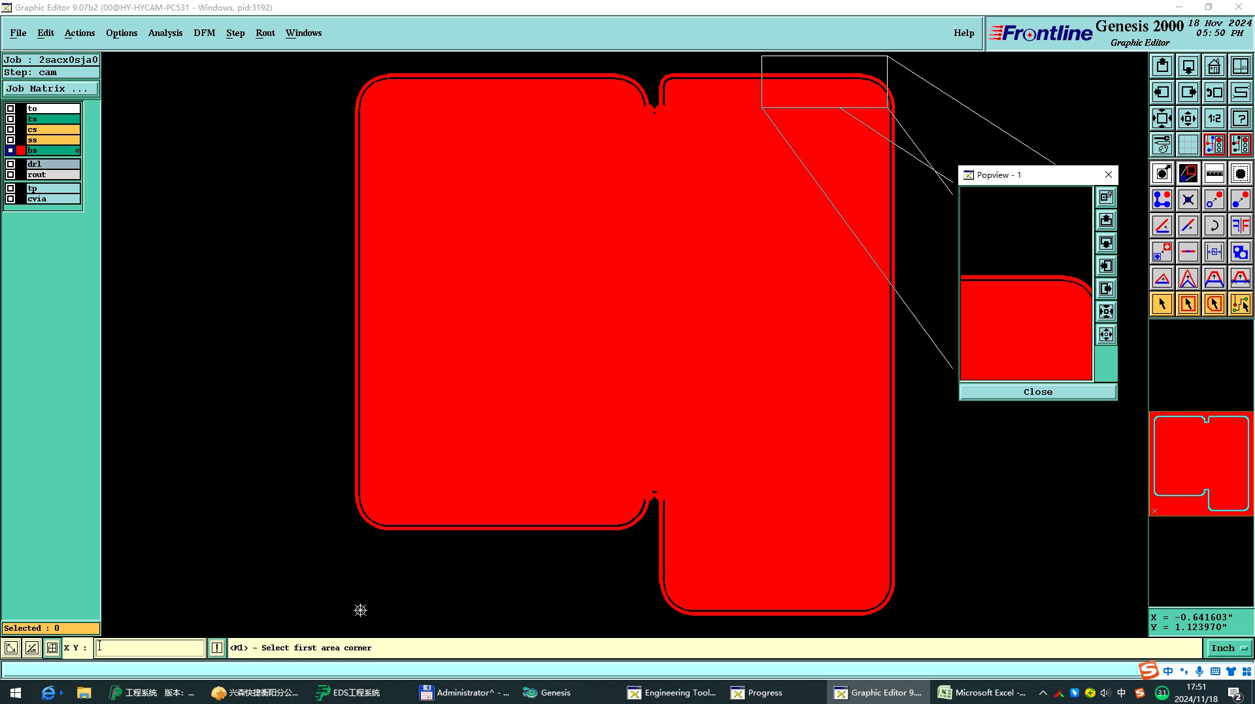The width and height of the screenshot is (1255, 704).
Task: Select the rotate feature tool
Action: coord(1214,226)
